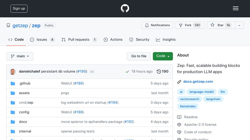Open the Code of conduct link
This screenshot has height=140, width=250.
coord(198,132)
